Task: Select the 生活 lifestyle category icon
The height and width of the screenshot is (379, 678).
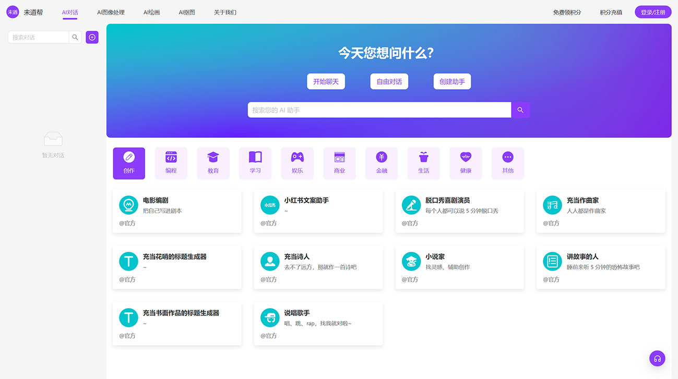Action: 423,163
